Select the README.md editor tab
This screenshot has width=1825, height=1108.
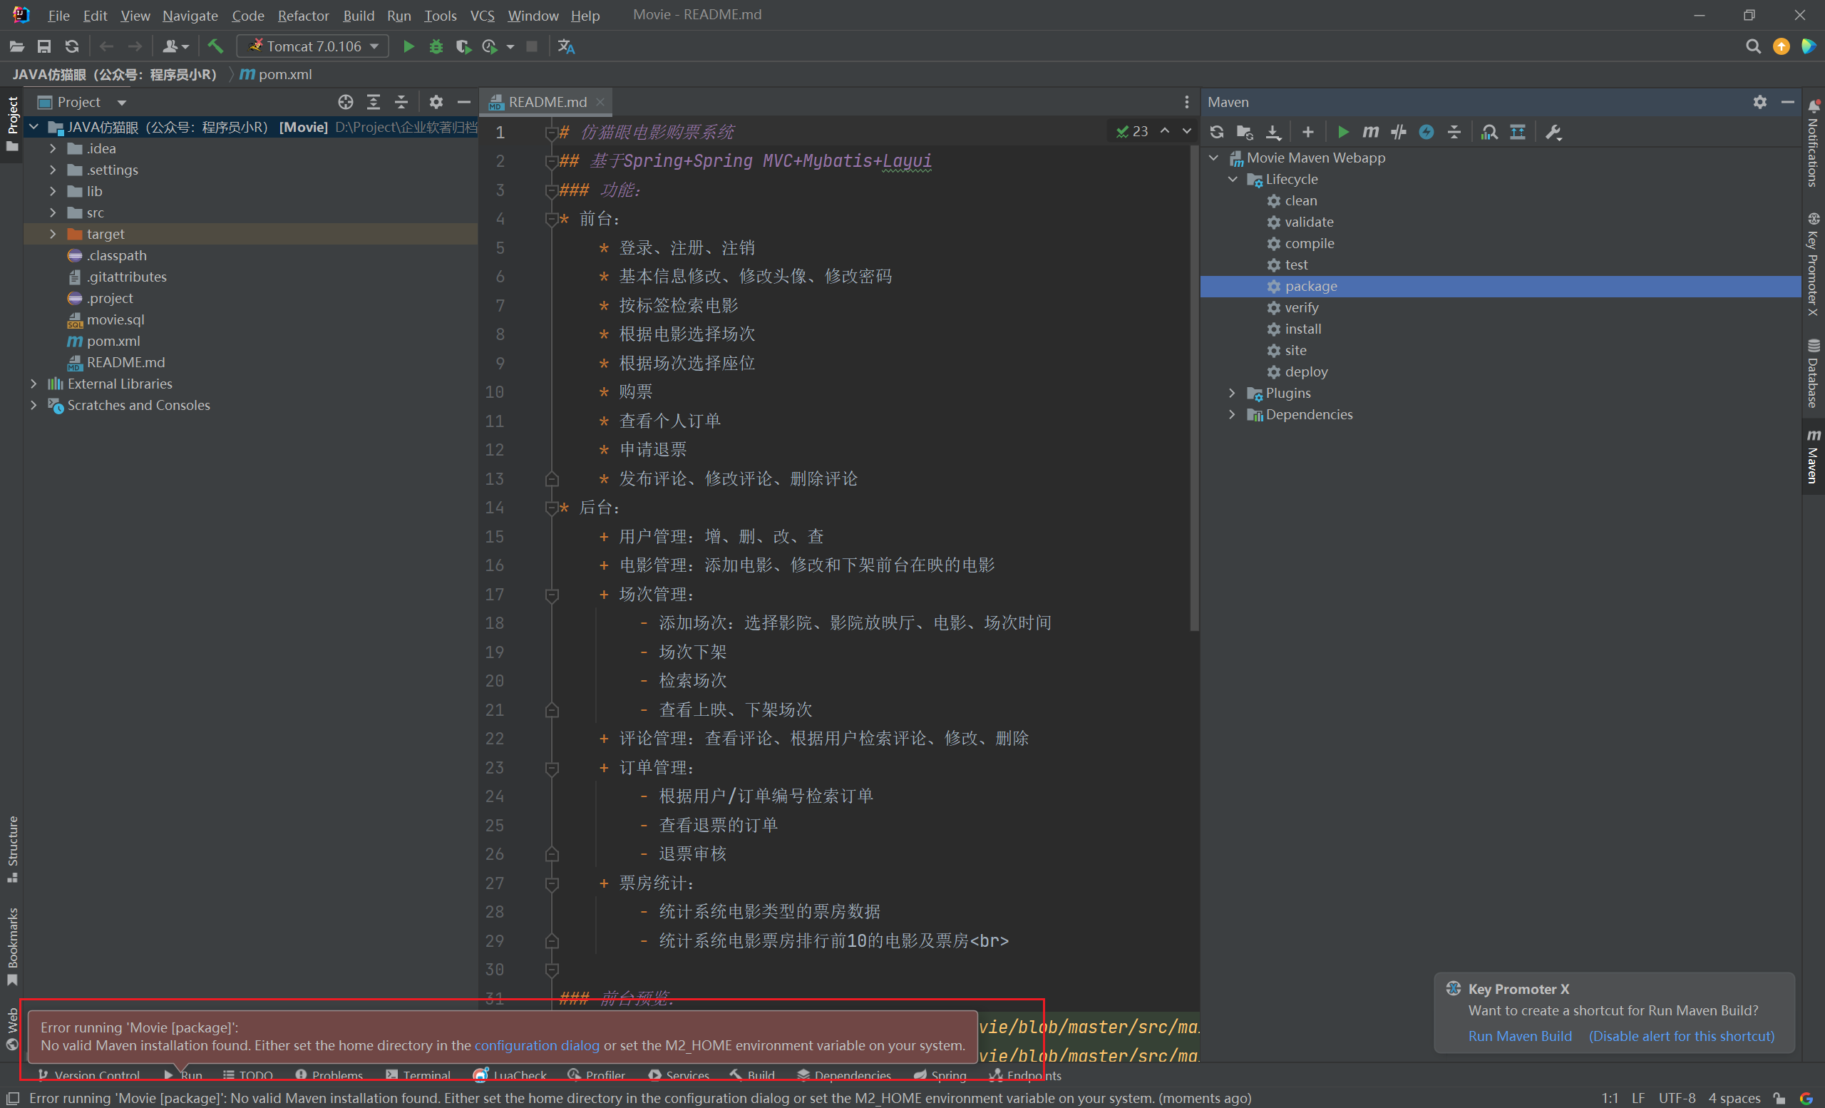pos(547,102)
